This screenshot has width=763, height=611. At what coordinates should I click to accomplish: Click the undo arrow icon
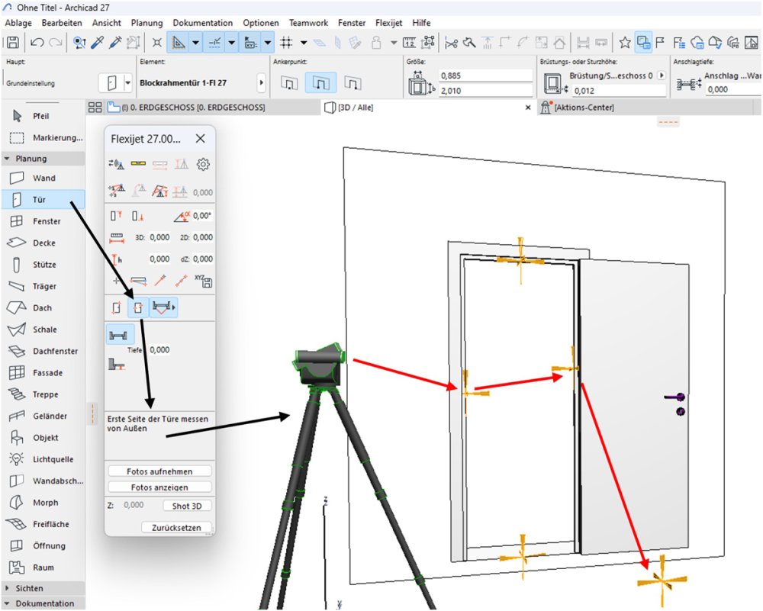[37, 43]
